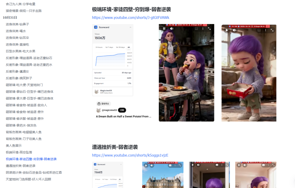Jump to 美人鱼展示 in outline
Screen dimensions: 295x188
[x=14, y=146]
